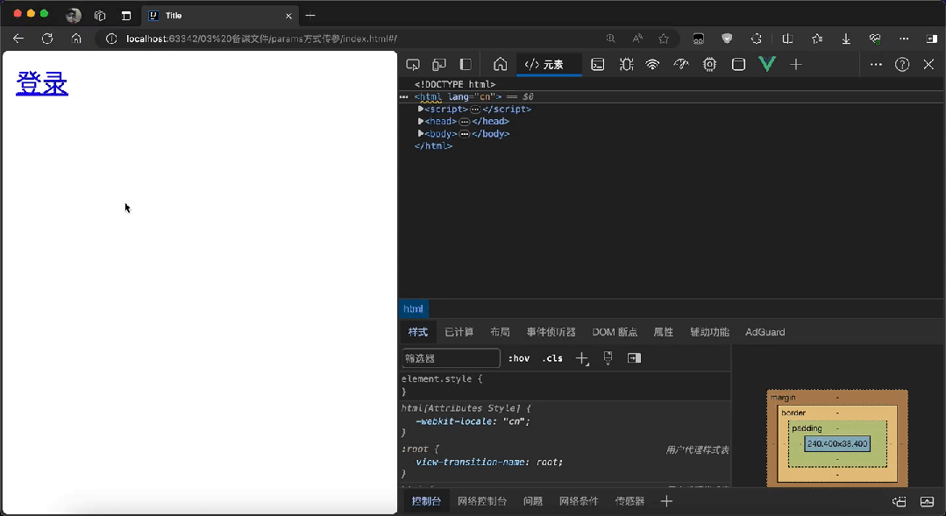Open the network wifi panel icon
This screenshot has width=946, height=516.
pos(652,65)
